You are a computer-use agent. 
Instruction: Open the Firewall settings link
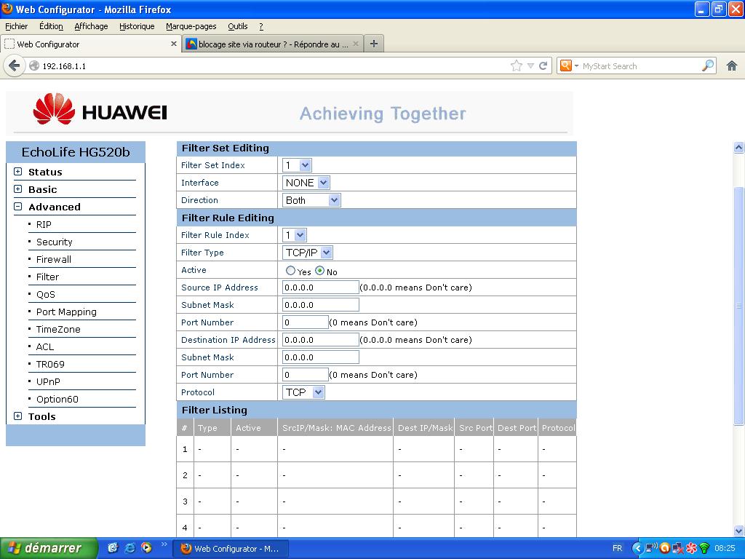tap(54, 260)
